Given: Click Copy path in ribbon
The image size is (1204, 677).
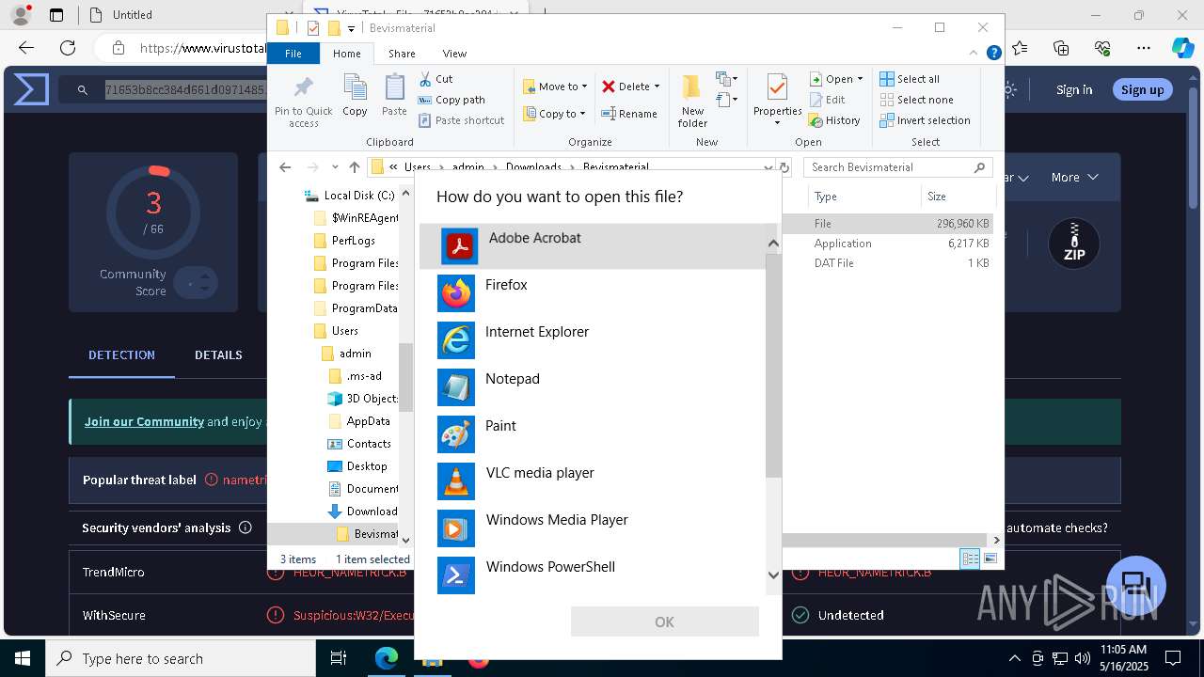Looking at the screenshot, I should point(451,100).
